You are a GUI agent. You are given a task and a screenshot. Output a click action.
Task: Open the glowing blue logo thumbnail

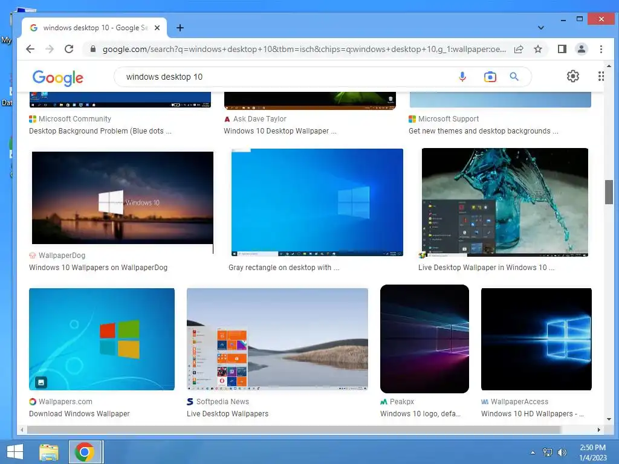point(536,340)
